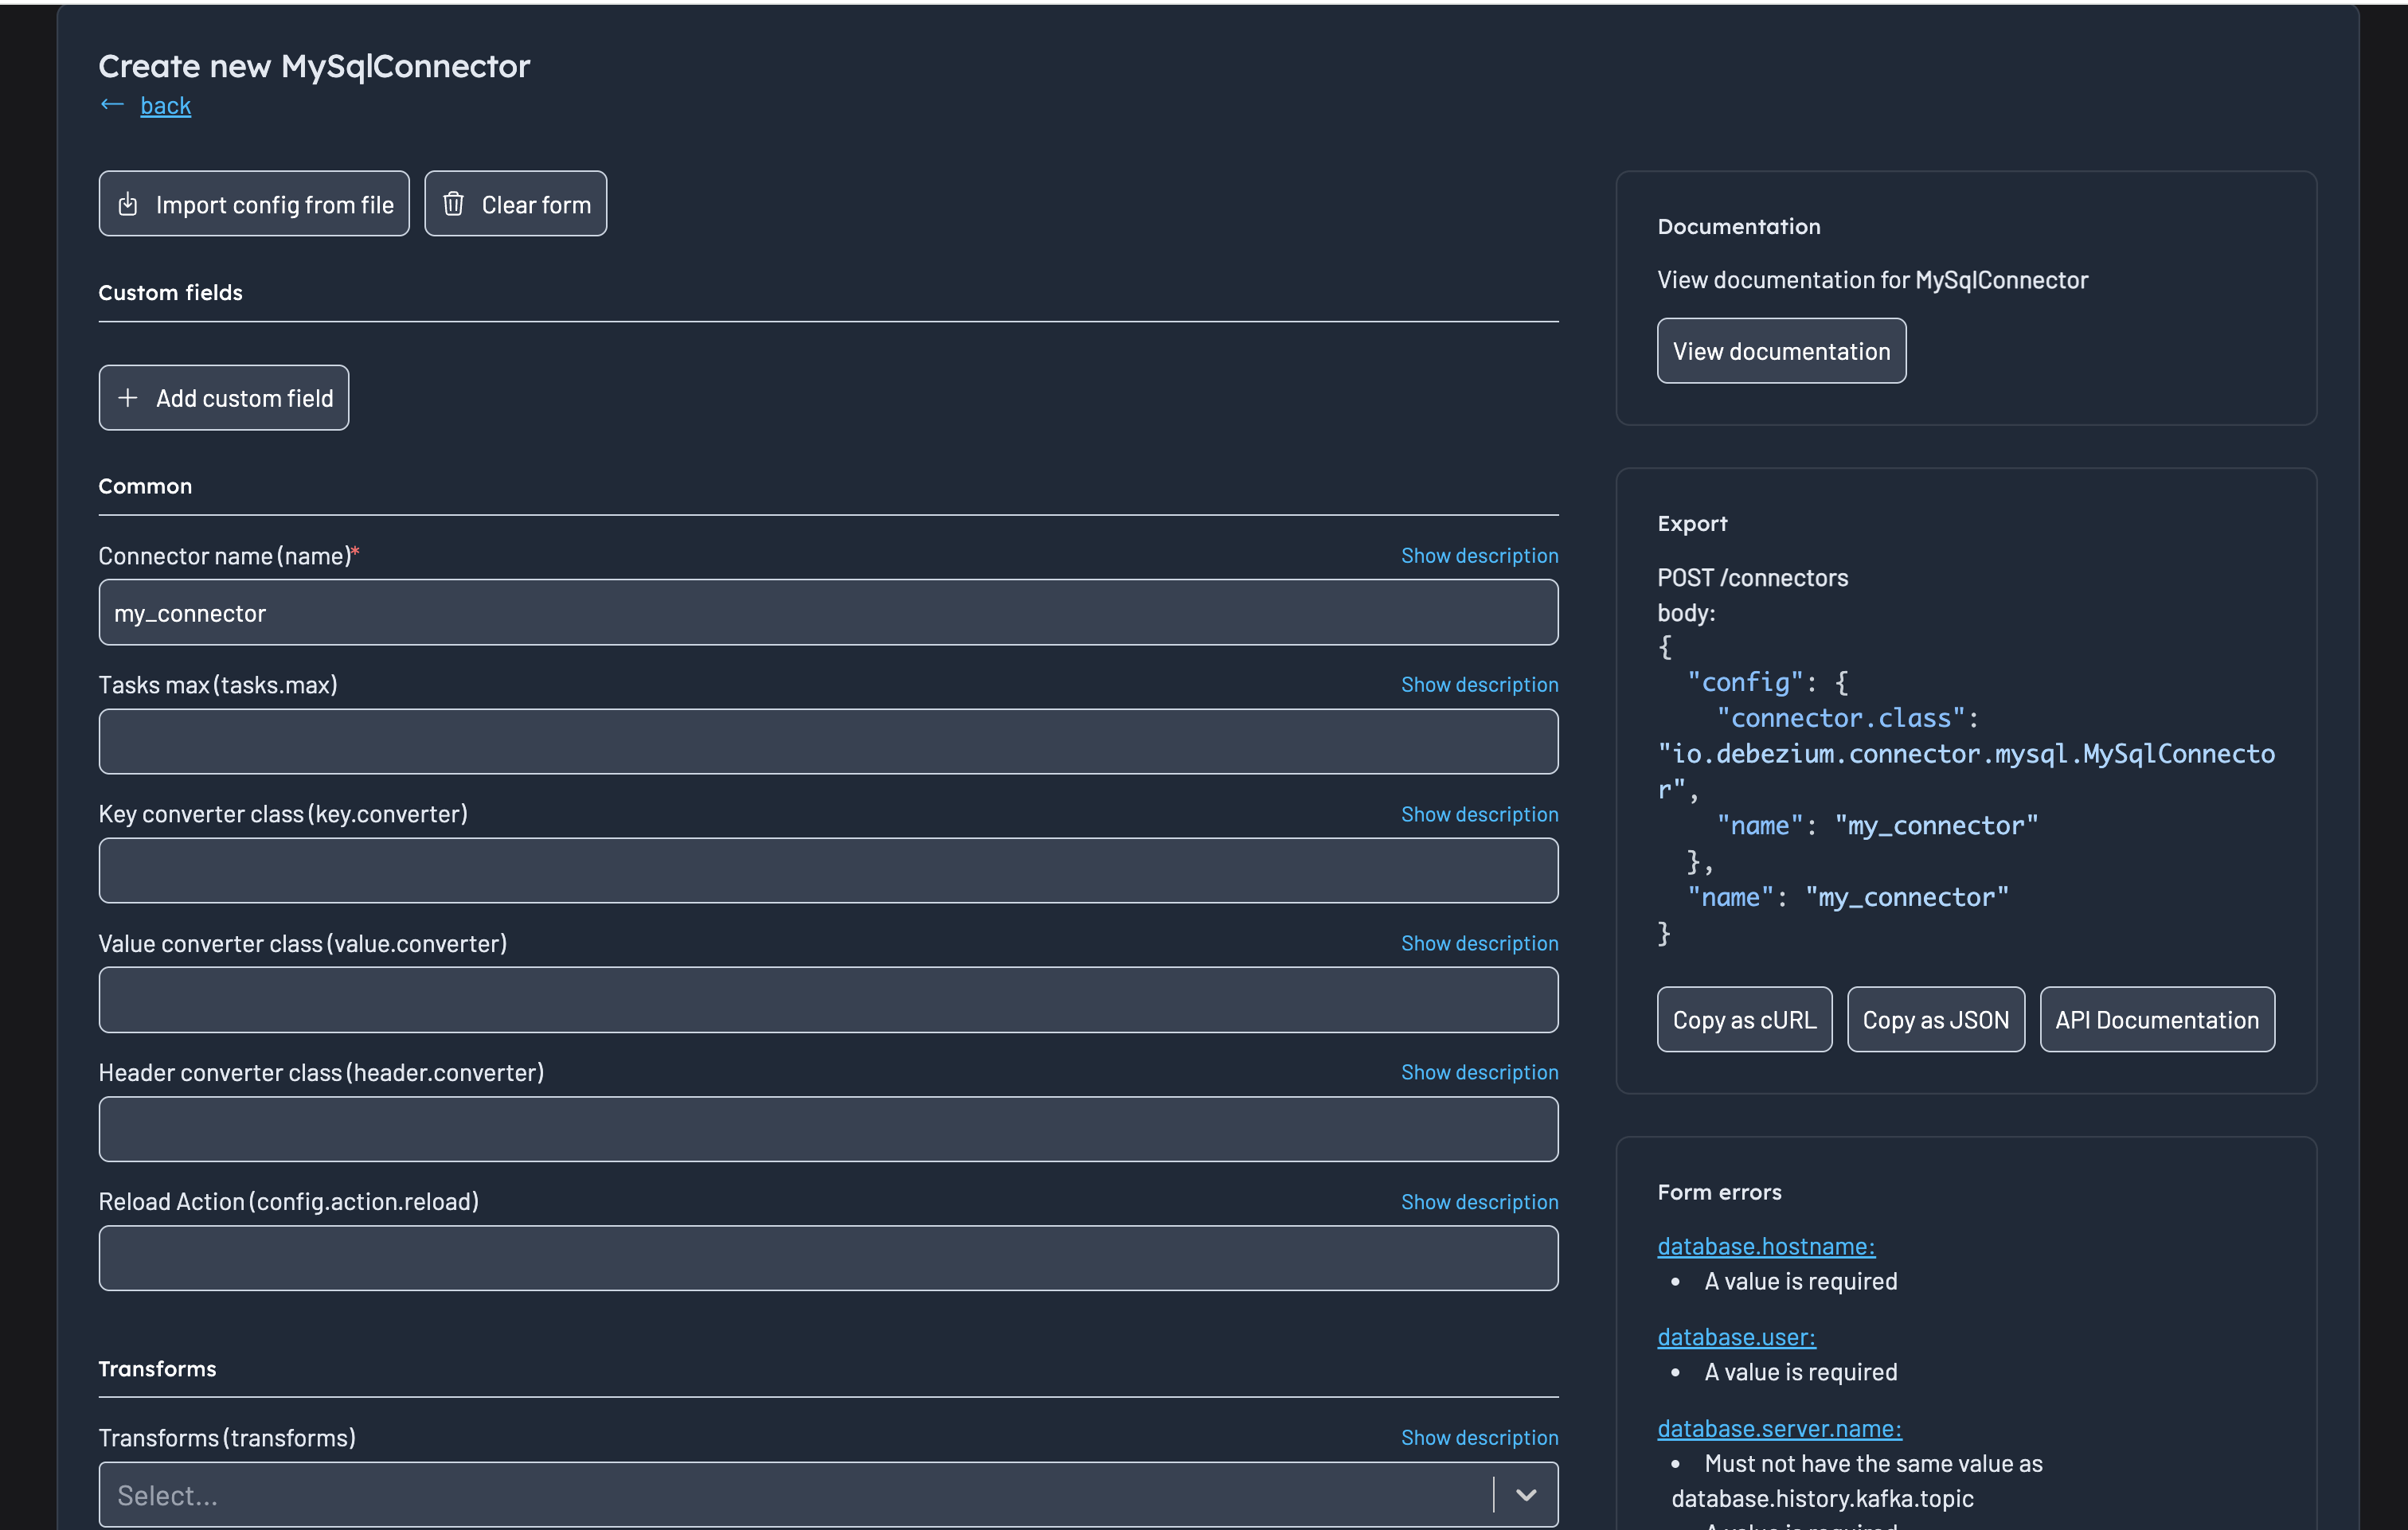Viewport: 2408px width, 1530px height.
Task: Click the back link under the title
Action: tap(165, 105)
